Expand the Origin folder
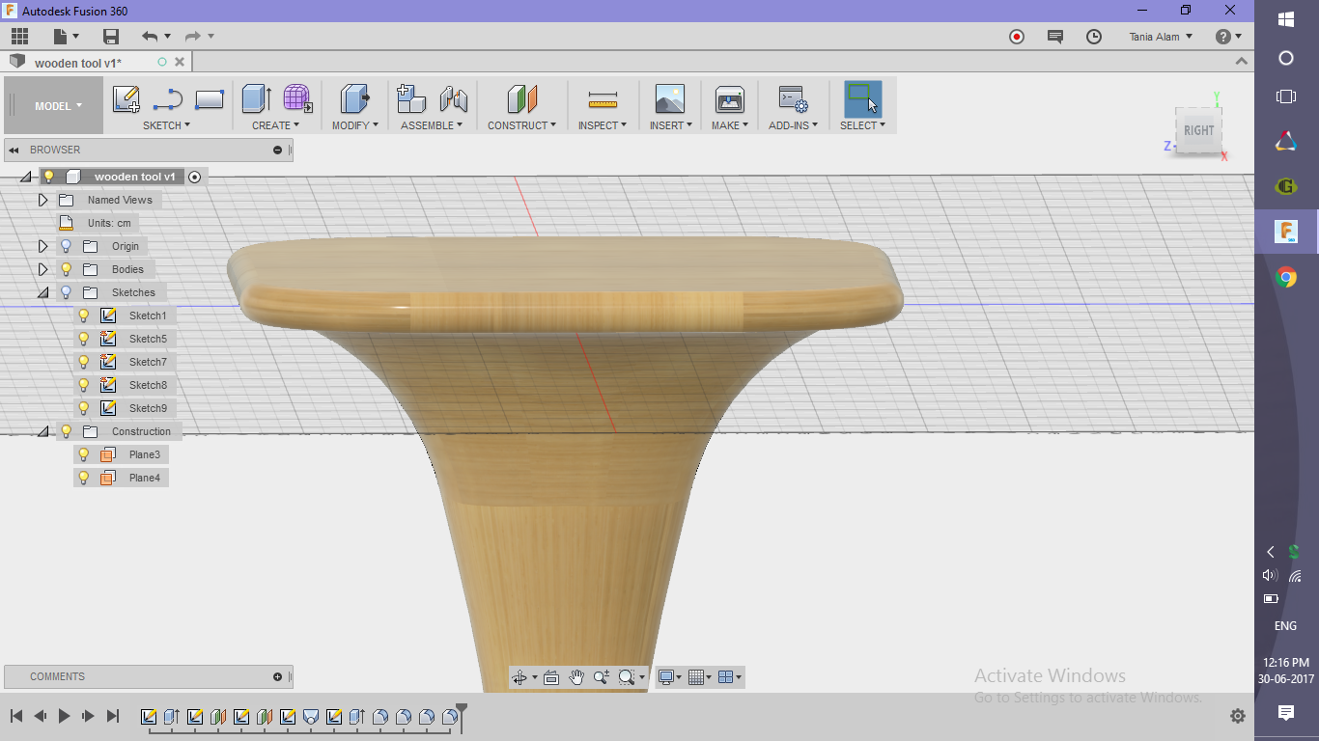1319x741 pixels. click(42, 246)
